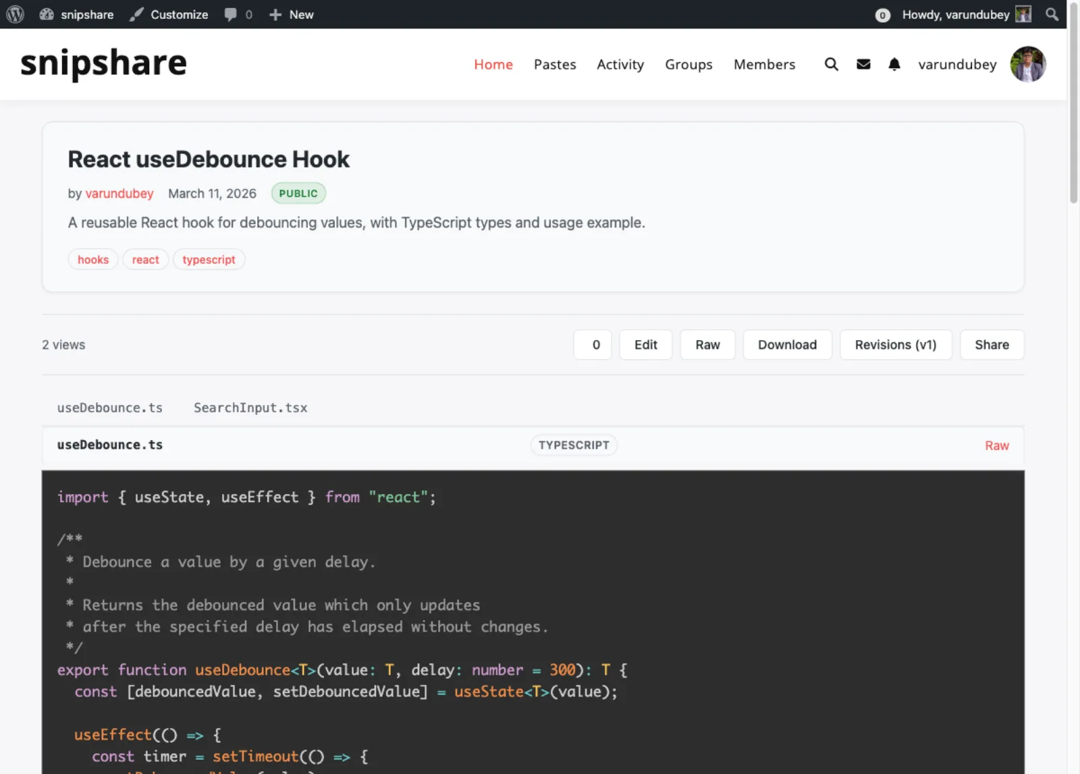Open the Pastes menu item
The height and width of the screenshot is (774, 1080).
tap(555, 64)
